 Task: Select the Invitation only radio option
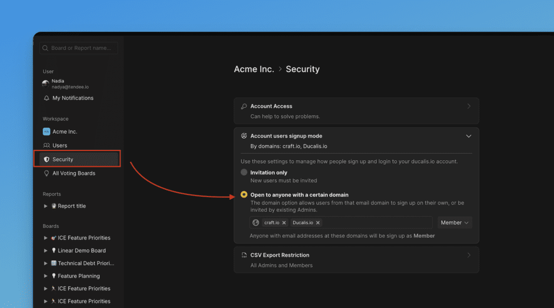point(244,172)
